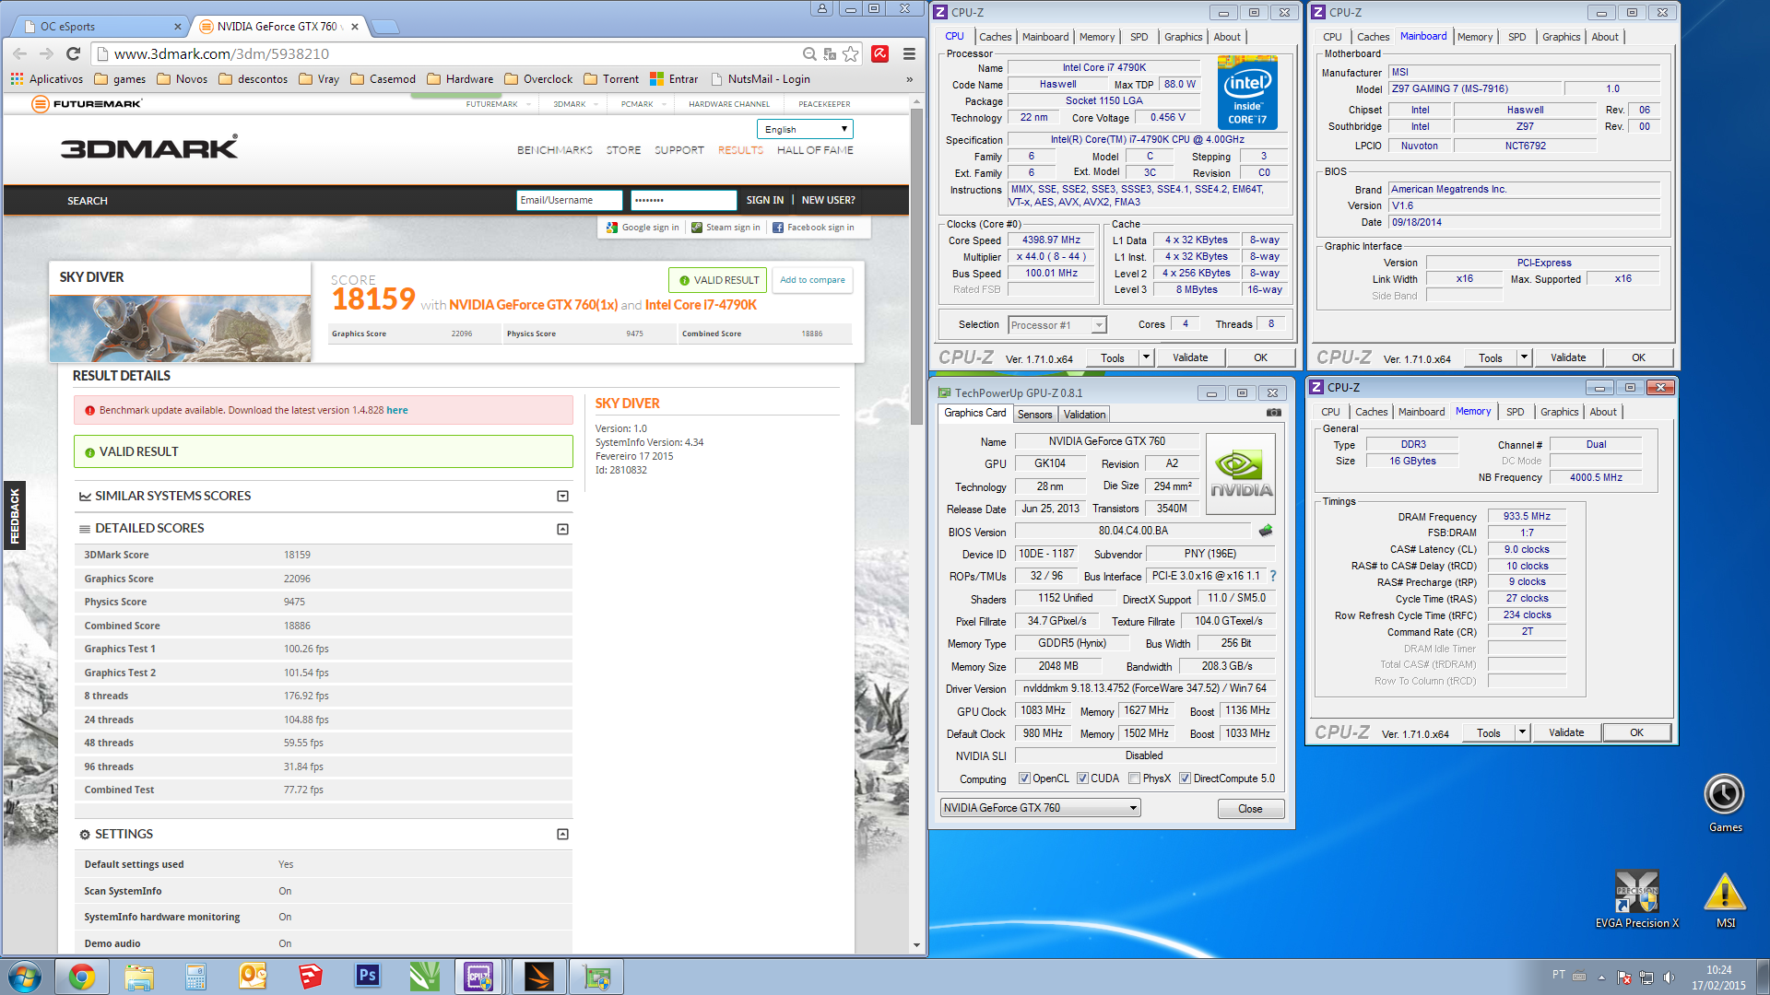This screenshot has height=995, width=1770.
Task: Open Tools dropdown arrow in CPU tab window
Action: pyautogui.click(x=1146, y=357)
